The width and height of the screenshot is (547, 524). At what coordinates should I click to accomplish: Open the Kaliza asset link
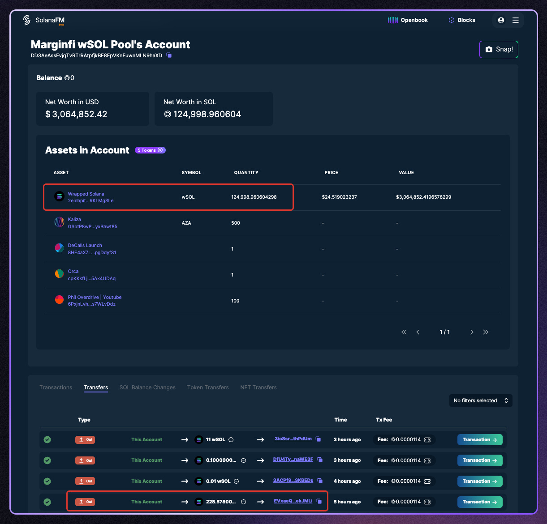point(92,223)
